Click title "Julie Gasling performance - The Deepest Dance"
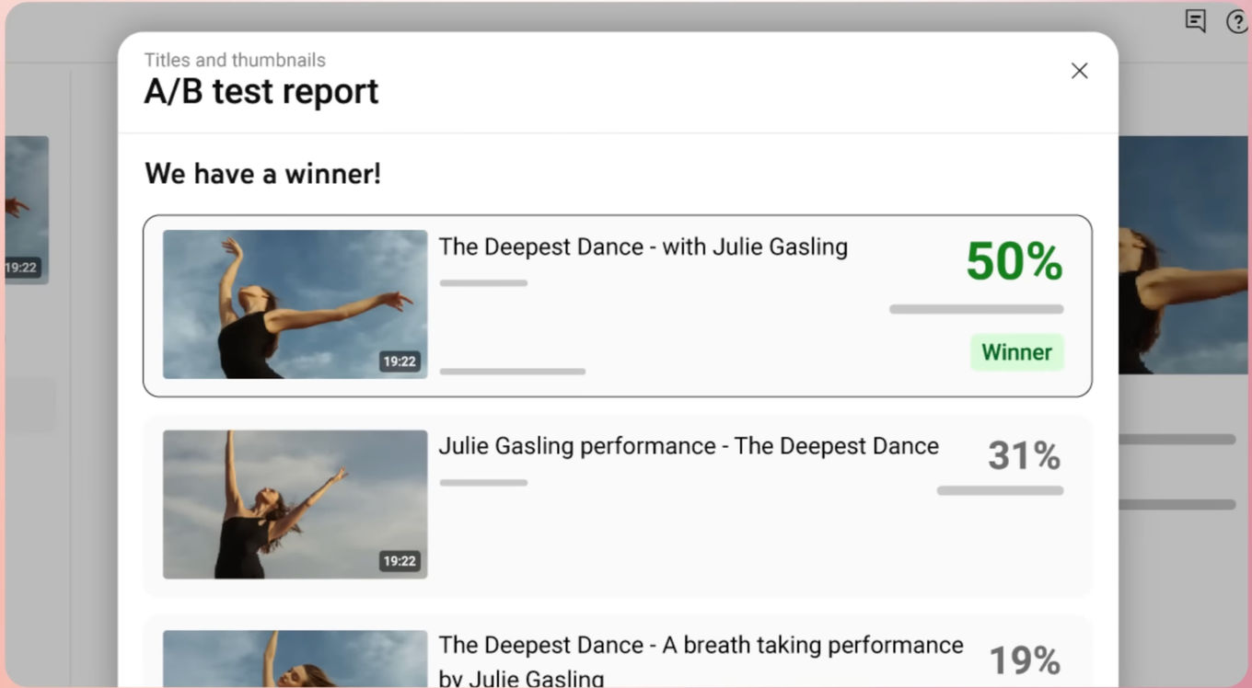The width and height of the screenshot is (1252, 688). 689,446
